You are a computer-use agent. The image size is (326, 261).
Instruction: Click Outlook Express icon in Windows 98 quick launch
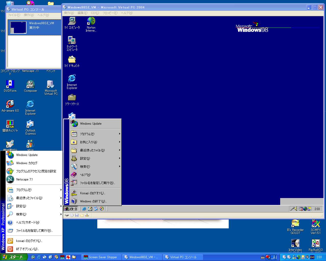click(96, 209)
